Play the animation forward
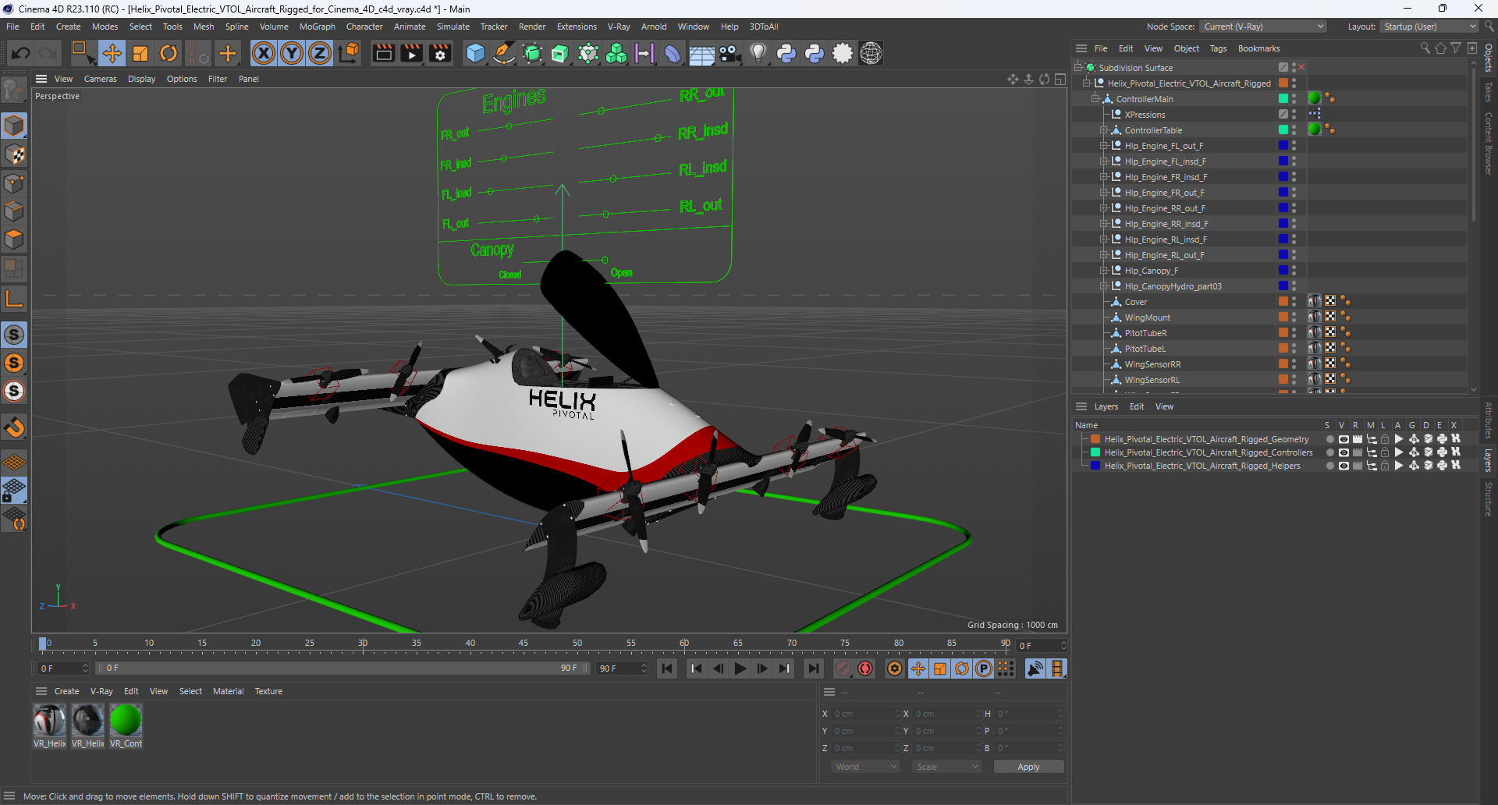 coord(740,668)
